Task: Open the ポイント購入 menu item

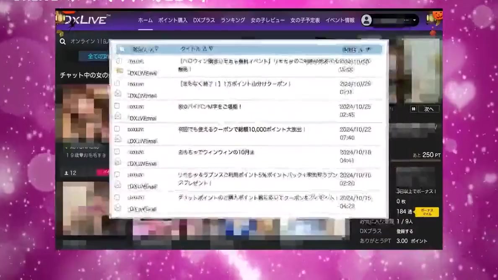Action: tap(173, 20)
